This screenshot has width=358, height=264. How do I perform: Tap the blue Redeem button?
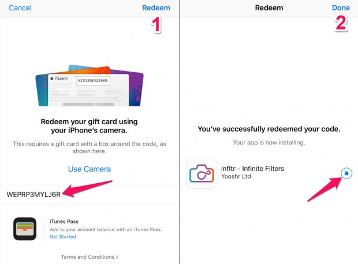[156, 8]
